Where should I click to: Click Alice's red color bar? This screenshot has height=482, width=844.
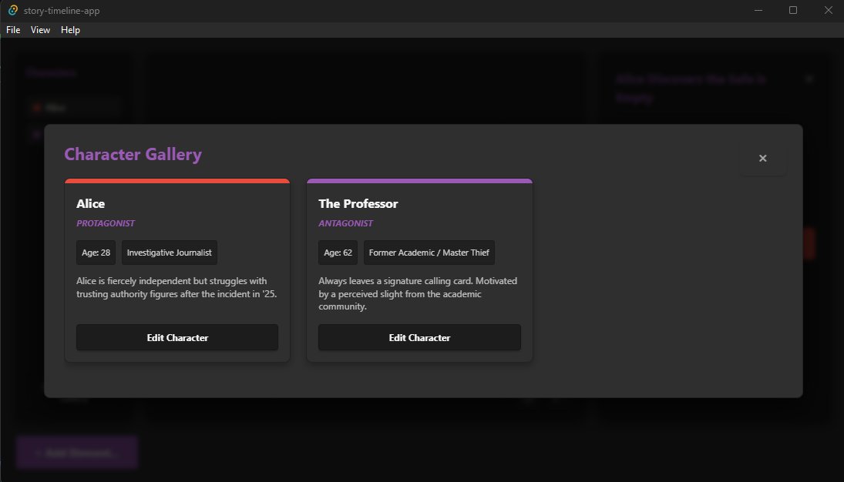177,181
